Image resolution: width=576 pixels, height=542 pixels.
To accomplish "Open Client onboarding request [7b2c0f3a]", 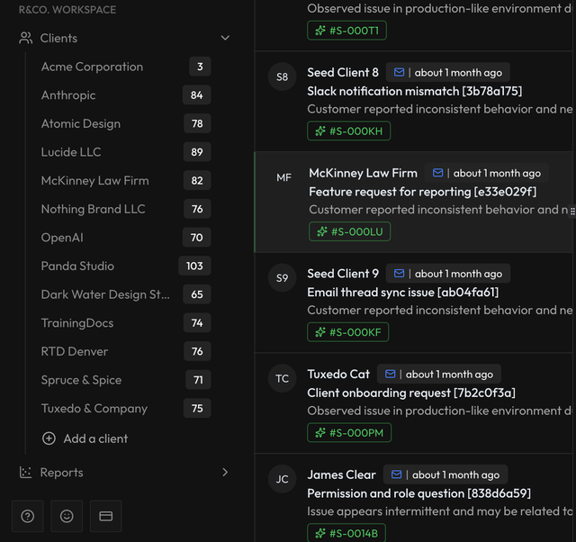I will pos(411,393).
